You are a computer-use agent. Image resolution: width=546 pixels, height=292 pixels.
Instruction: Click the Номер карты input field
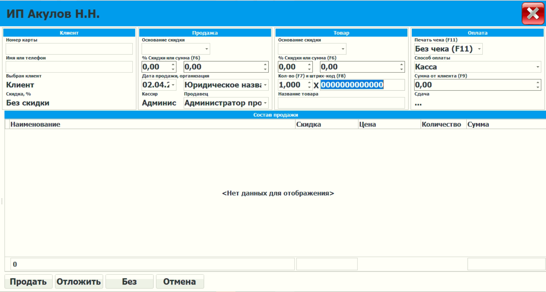(x=69, y=49)
